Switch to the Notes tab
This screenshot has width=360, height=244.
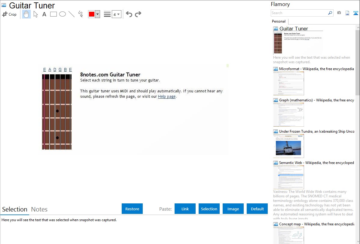[x=39, y=209]
